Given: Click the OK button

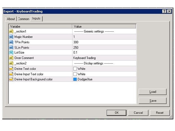Looking at the screenshot, I should click(x=116, y=113).
